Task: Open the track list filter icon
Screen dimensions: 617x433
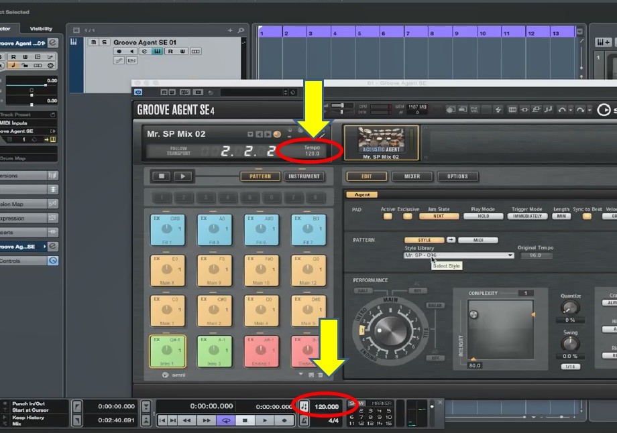Action: (x=76, y=30)
